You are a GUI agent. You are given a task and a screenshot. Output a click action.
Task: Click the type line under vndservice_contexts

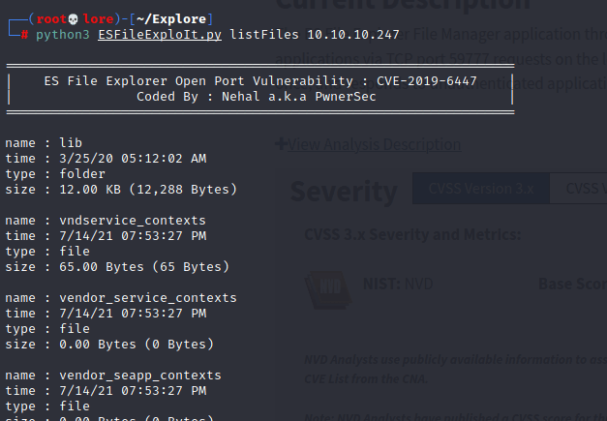47,251
